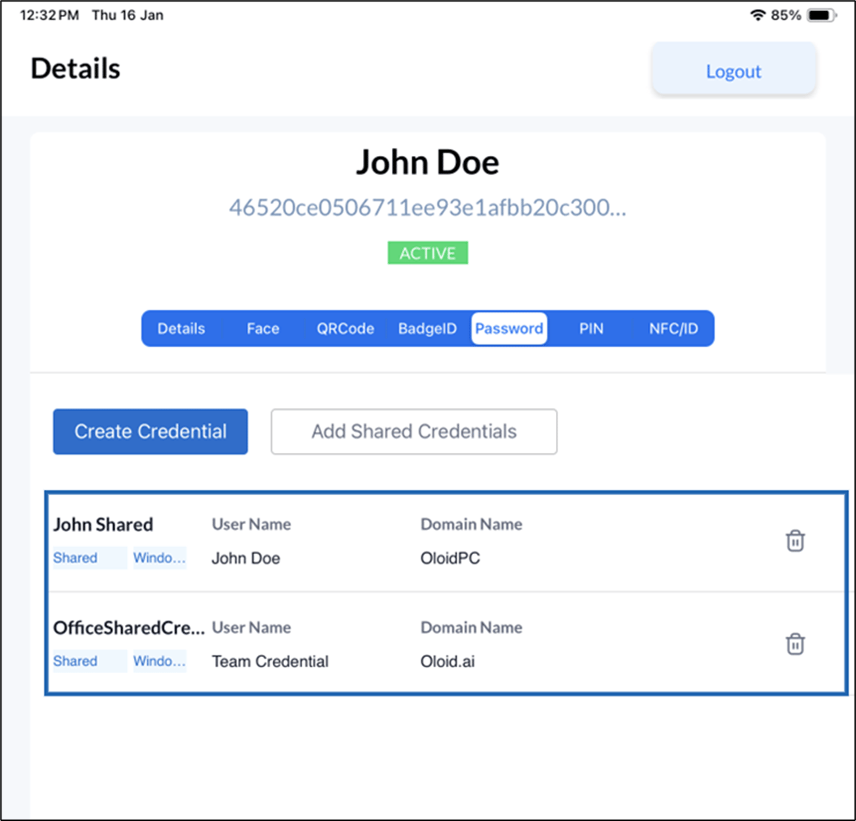Select the OfficeSharedCre... credential name
Screen dimensions: 856x821
click(129, 628)
